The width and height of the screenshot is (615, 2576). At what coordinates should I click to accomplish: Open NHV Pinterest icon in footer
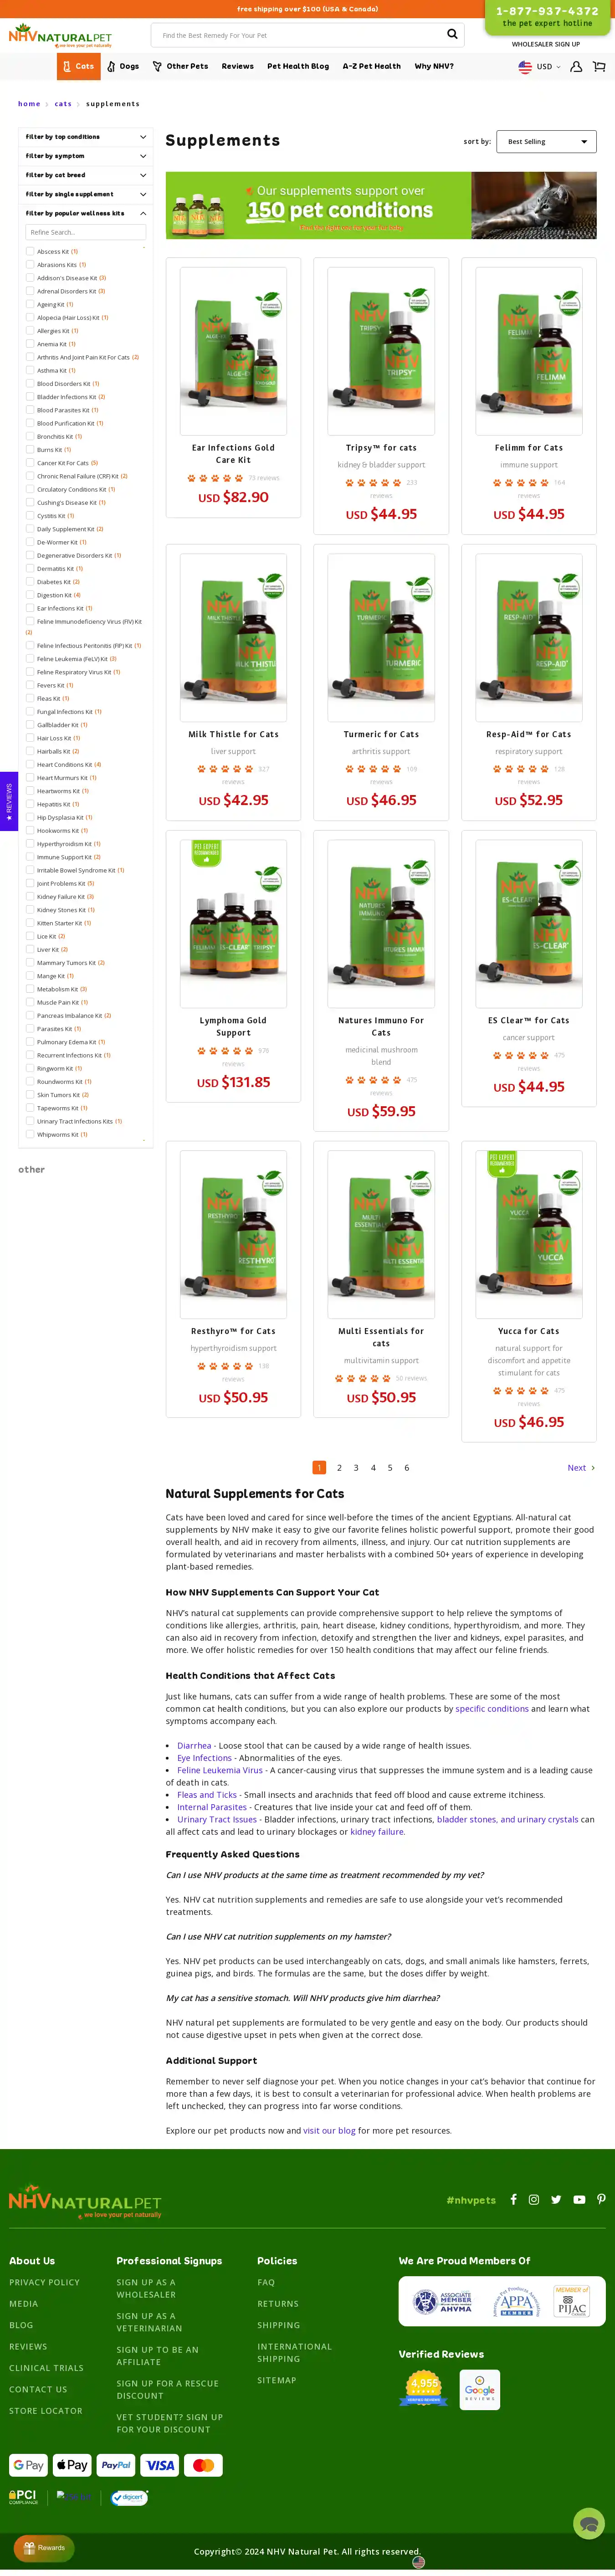coord(601,2199)
